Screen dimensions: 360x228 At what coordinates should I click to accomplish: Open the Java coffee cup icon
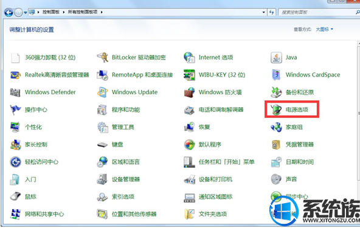[276, 57]
